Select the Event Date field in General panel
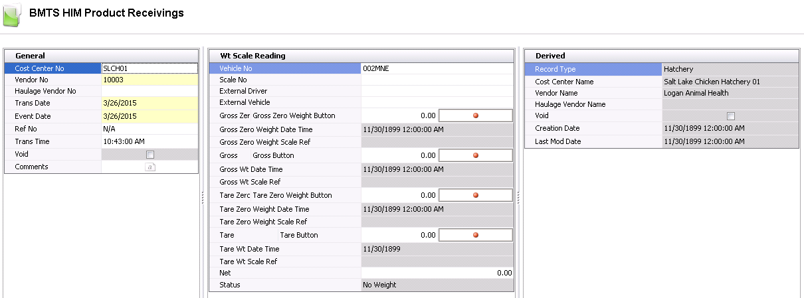Viewport: 804px width, 298px height. point(150,116)
